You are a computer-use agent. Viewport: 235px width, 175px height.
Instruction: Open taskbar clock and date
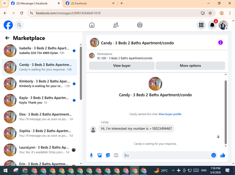215,170
